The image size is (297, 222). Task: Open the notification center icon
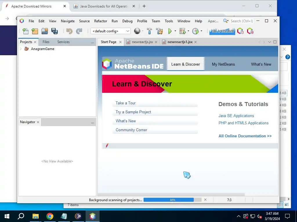click(287, 216)
